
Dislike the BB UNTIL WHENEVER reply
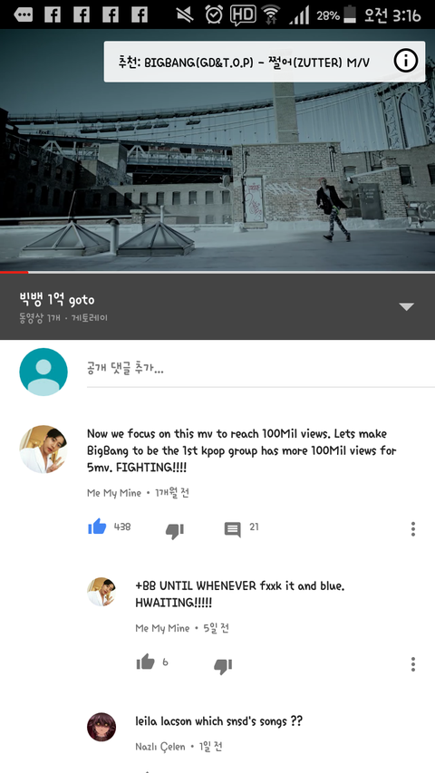click(x=223, y=666)
